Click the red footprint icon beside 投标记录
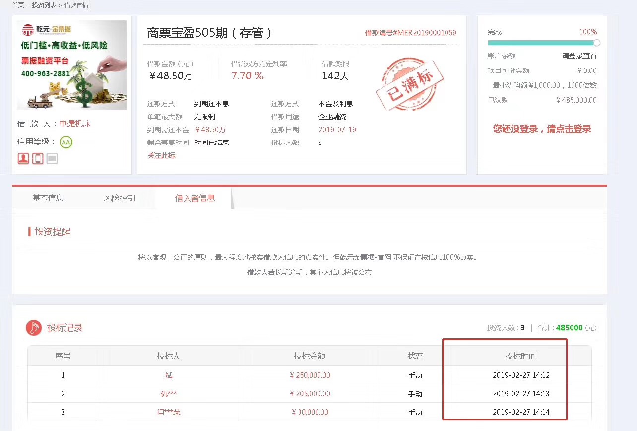The image size is (637, 431). 33,328
